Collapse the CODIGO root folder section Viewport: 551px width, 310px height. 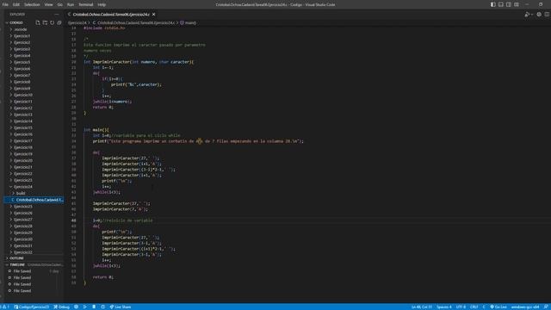[x=17, y=22]
